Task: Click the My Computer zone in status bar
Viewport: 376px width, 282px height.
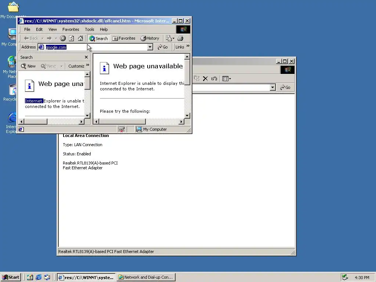Action: 151,129
